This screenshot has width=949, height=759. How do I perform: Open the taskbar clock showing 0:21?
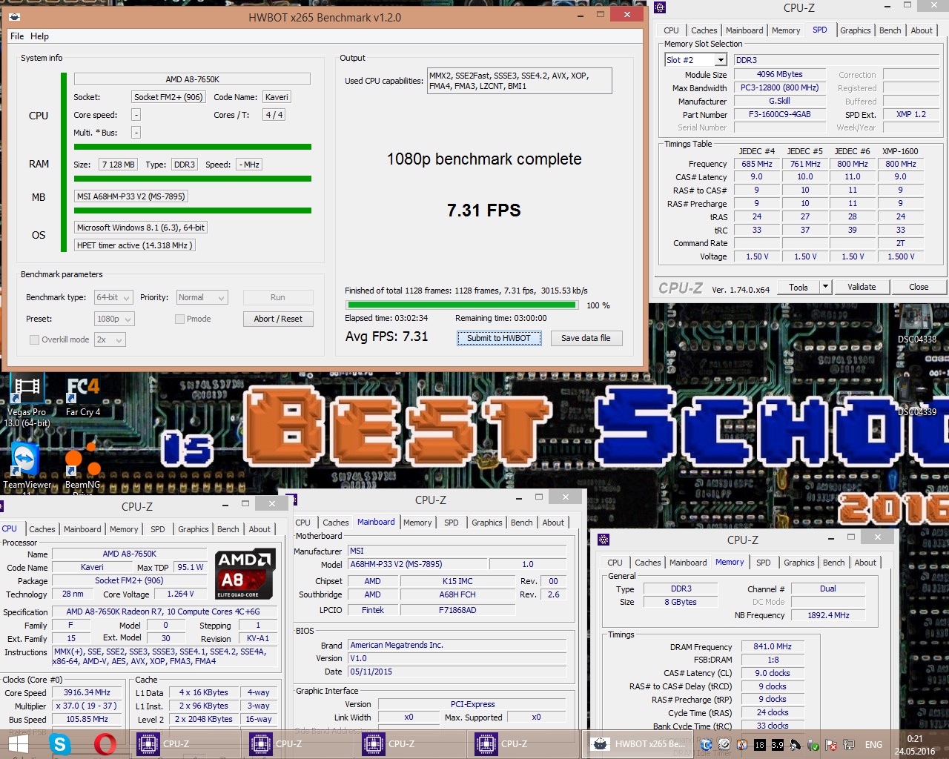[x=915, y=745]
